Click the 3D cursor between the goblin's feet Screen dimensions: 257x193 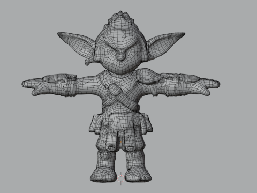pyautogui.click(x=121, y=179)
